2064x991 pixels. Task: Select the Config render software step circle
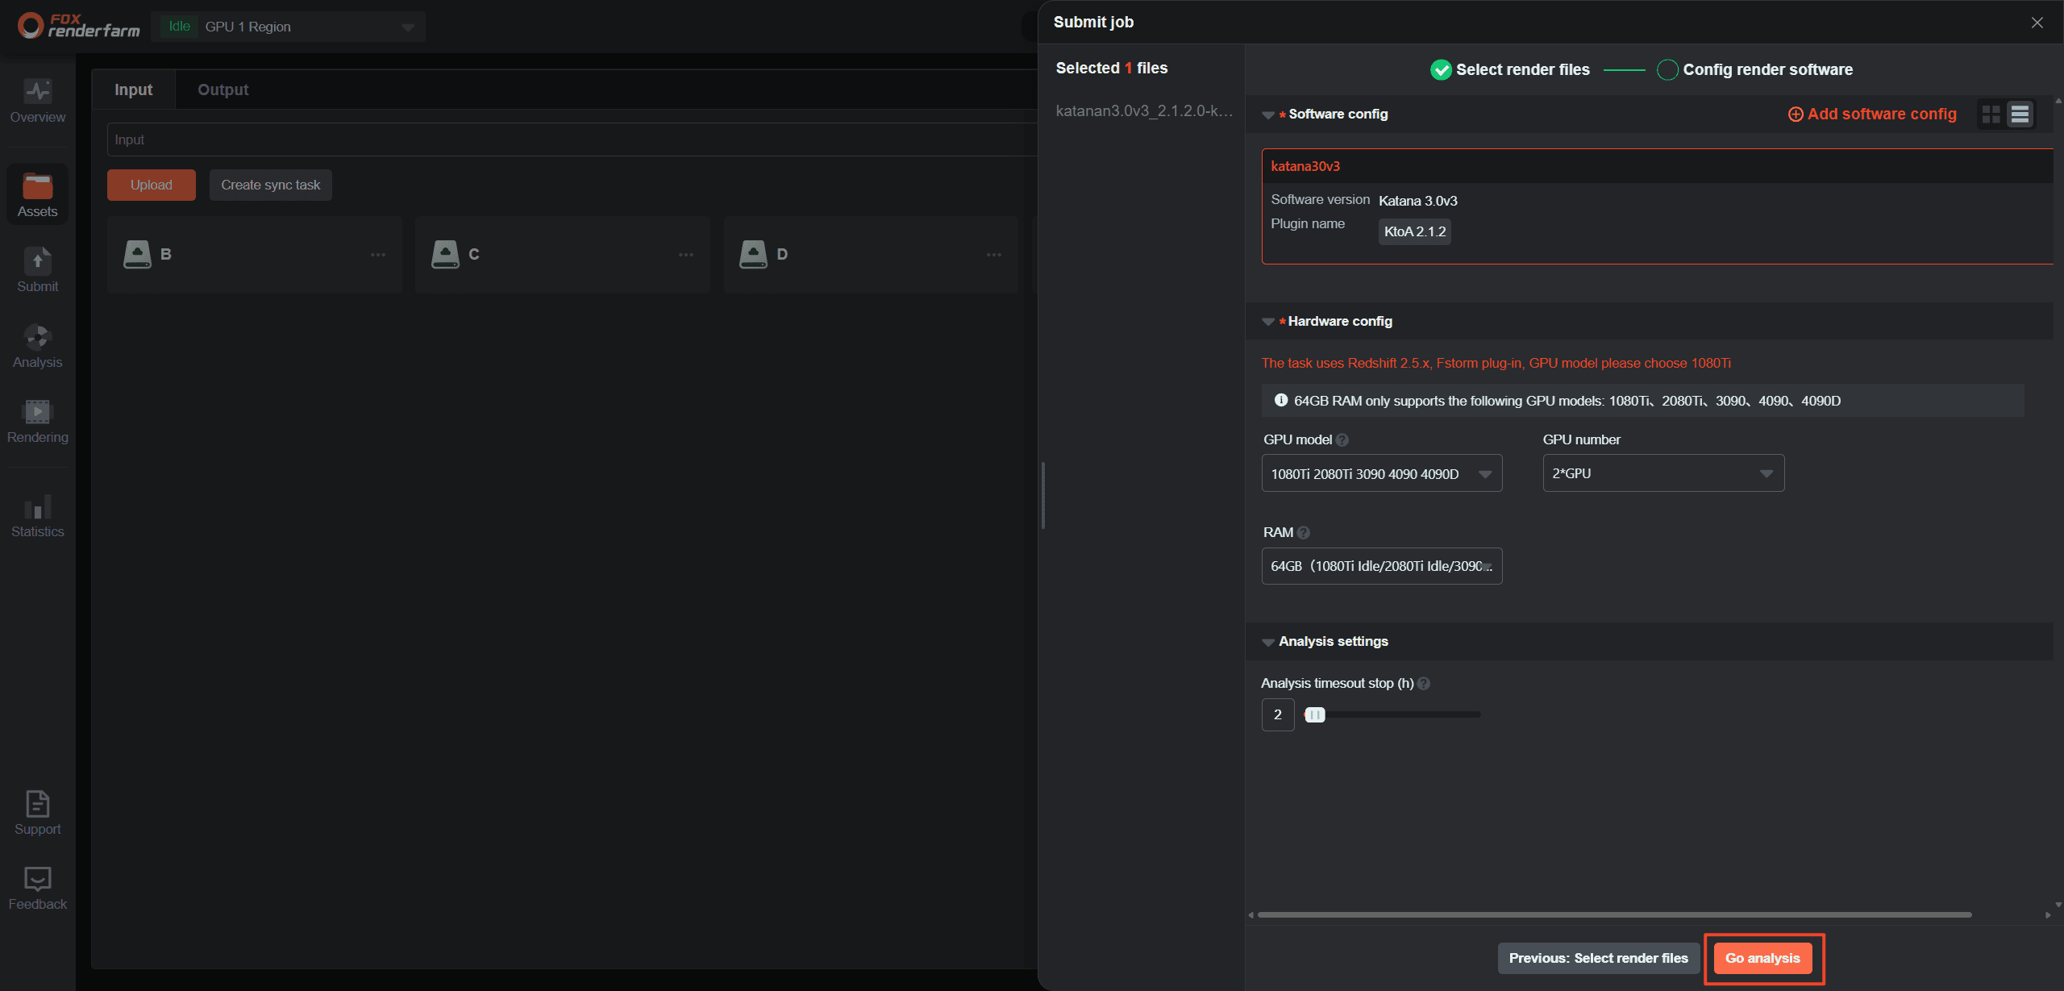tap(1667, 70)
